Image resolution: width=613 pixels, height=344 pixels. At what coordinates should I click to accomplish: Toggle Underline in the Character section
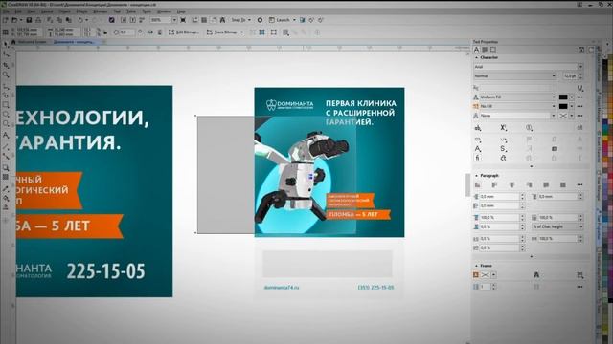[x=580, y=88]
